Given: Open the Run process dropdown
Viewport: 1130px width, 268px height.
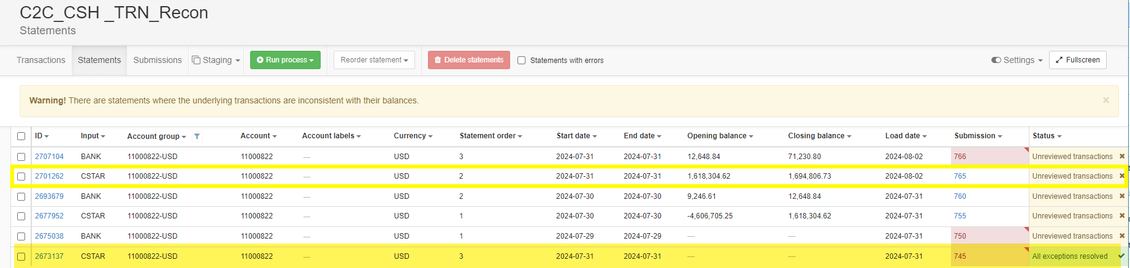Looking at the screenshot, I should coord(285,60).
